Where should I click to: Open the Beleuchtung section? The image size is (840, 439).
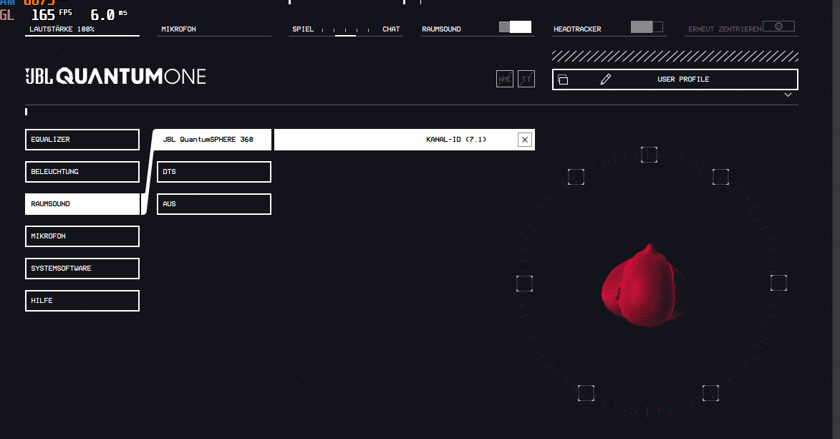[82, 172]
